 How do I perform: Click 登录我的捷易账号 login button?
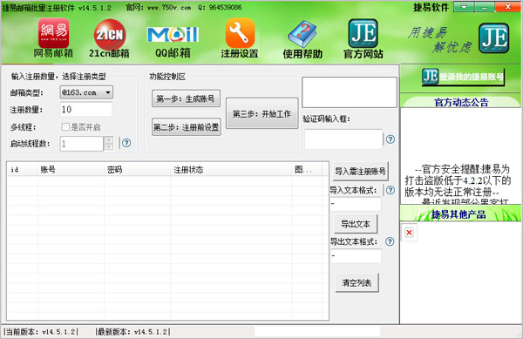(x=463, y=77)
